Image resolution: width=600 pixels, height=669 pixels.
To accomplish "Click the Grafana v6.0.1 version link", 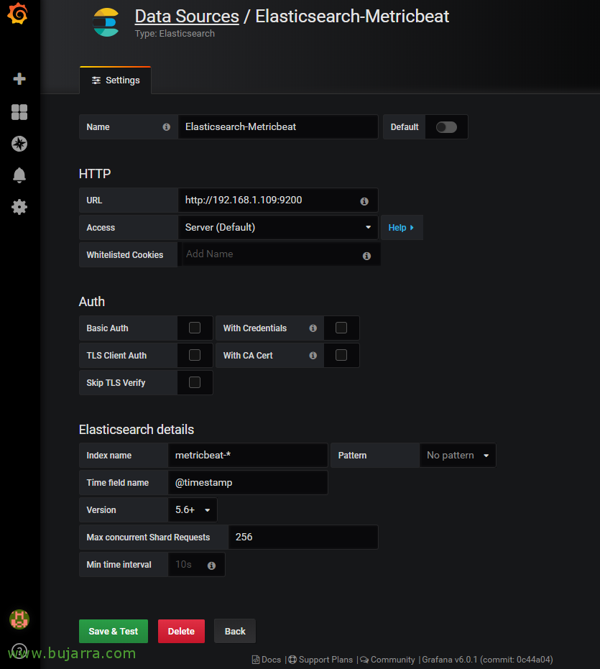I will click(487, 660).
